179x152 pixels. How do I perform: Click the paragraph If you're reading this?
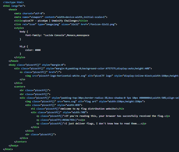click(x=103, y=116)
